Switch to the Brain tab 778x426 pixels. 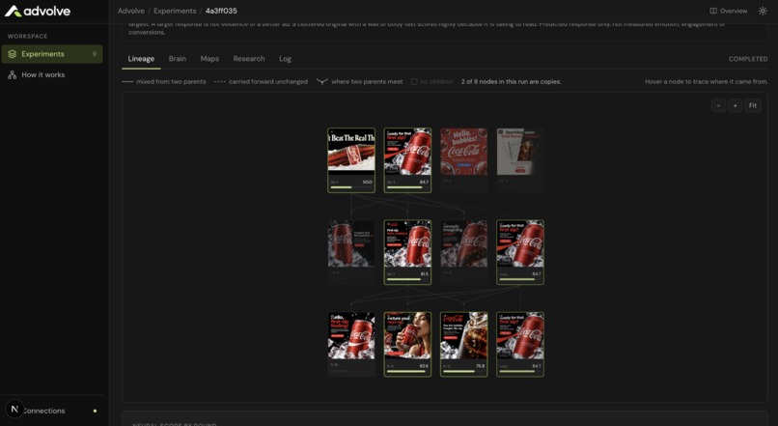pos(178,59)
